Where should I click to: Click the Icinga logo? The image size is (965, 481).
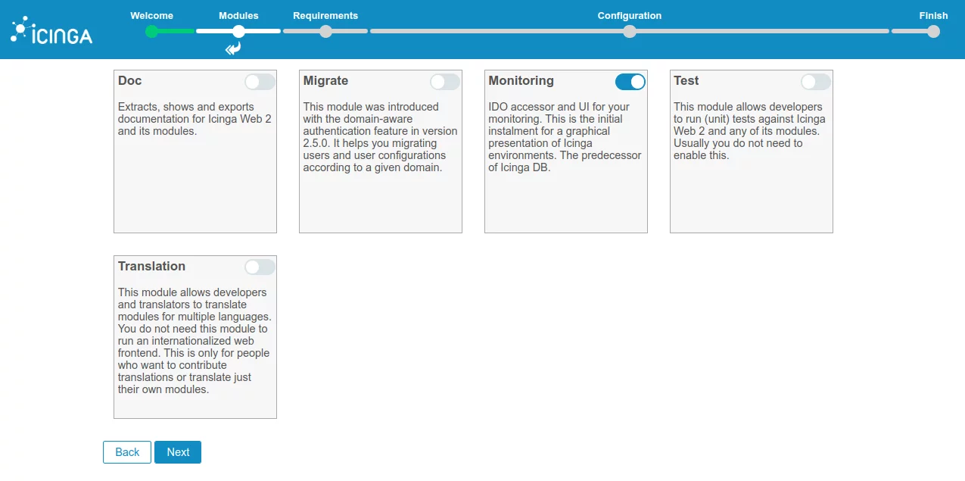pos(51,30)
